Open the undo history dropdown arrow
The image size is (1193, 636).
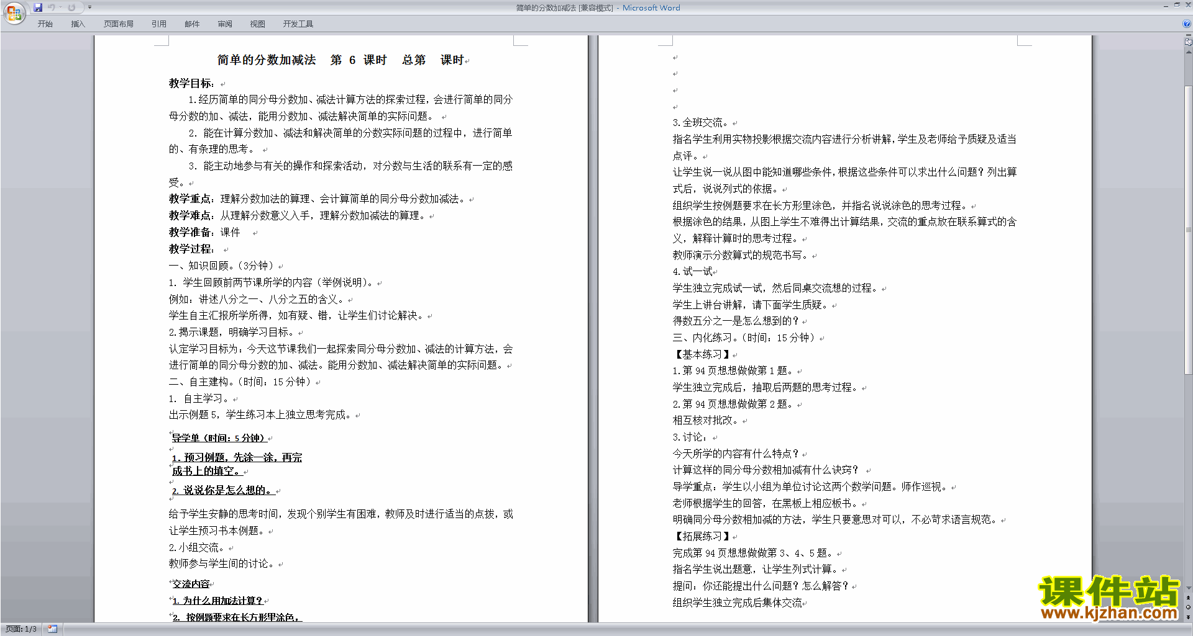(x=60, y=7)
